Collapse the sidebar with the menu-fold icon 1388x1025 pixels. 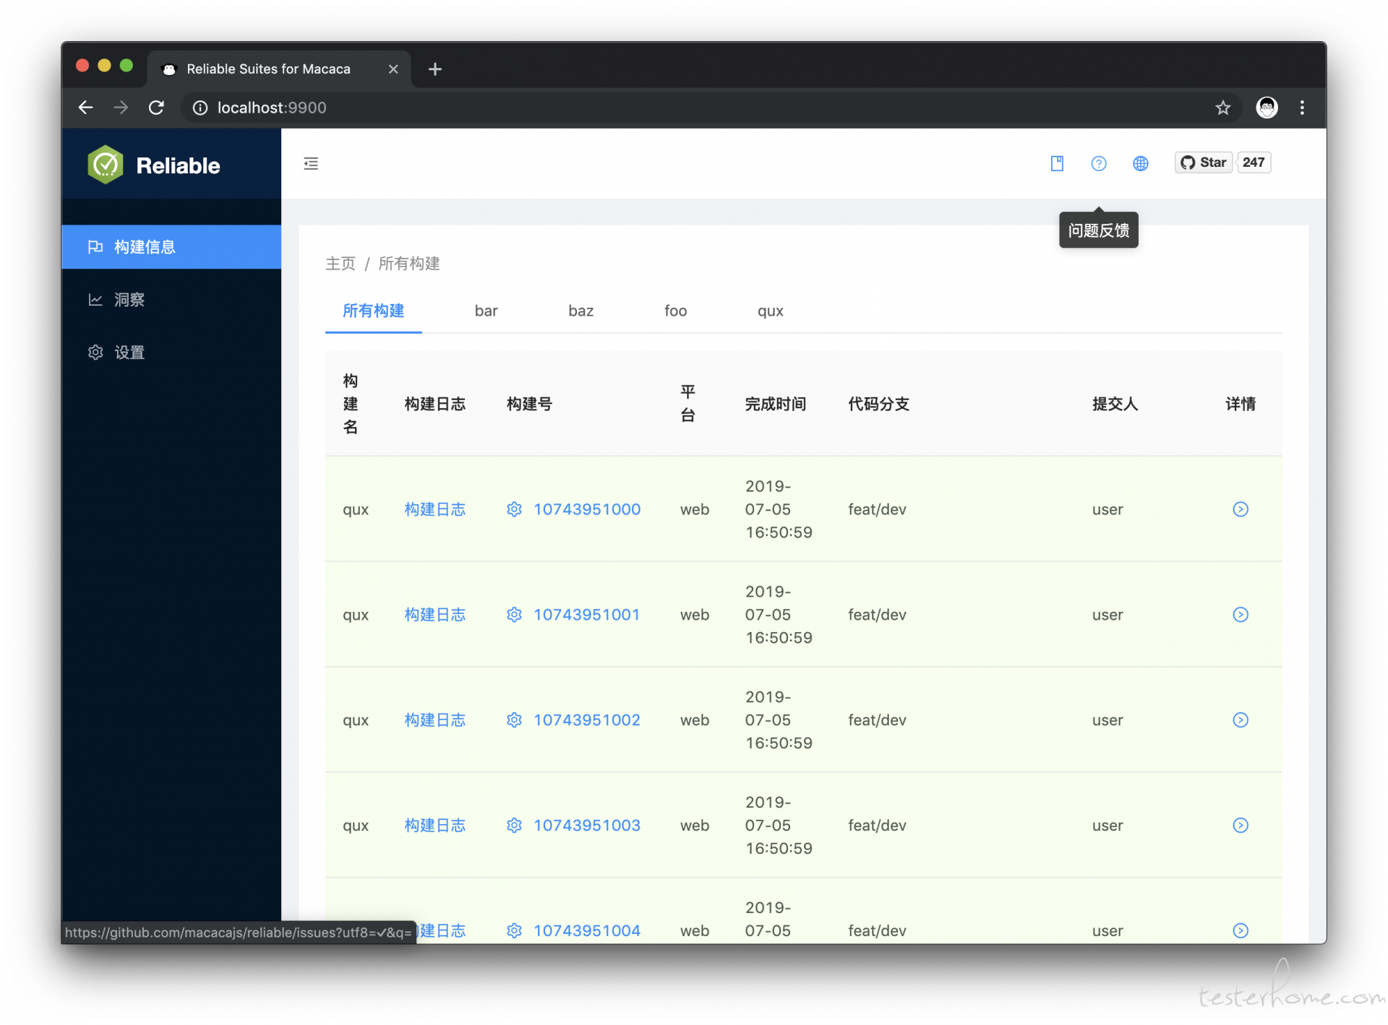tap(311, 163)
